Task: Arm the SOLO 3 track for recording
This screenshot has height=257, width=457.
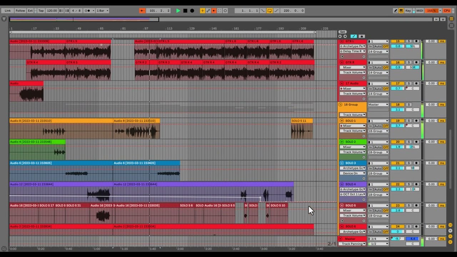Action: [416, 163]
